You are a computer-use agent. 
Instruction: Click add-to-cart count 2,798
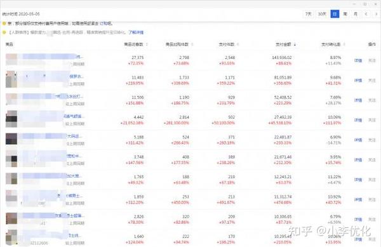184,58
